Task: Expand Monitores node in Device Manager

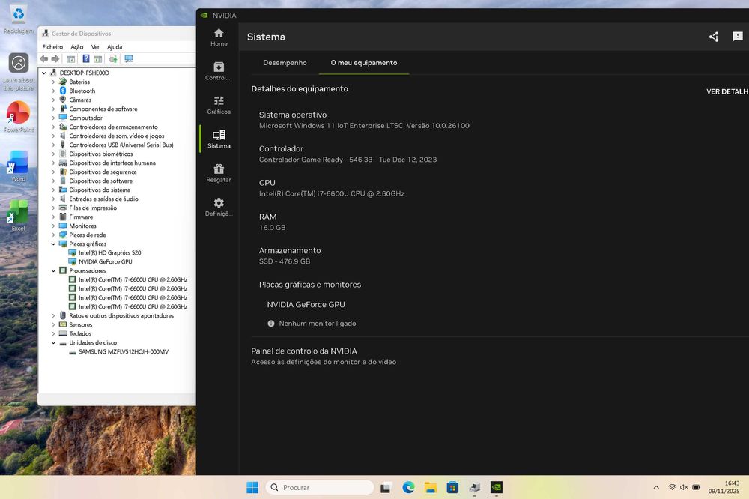Action: [53, 226]
